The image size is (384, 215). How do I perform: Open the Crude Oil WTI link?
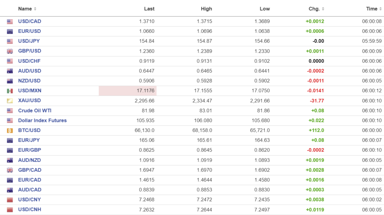click(34, 110)
